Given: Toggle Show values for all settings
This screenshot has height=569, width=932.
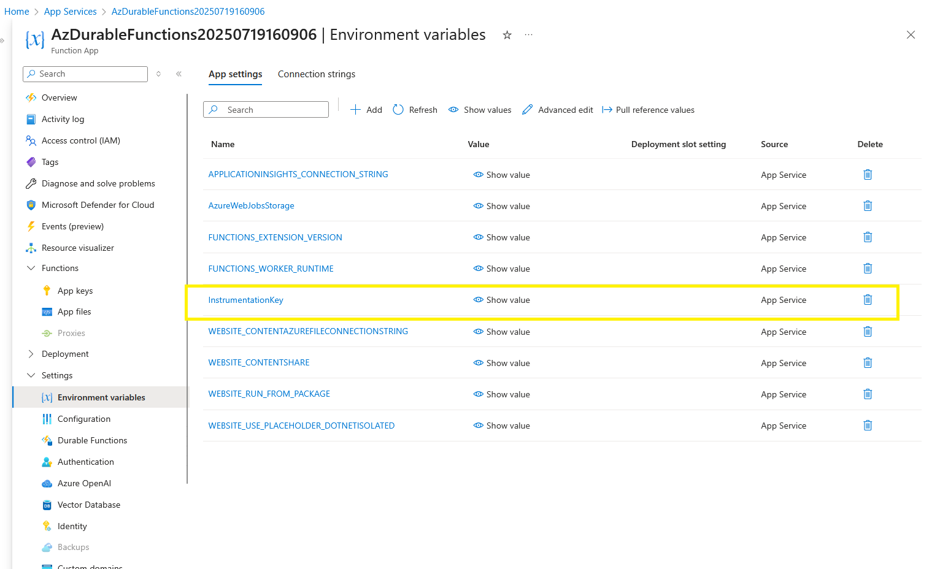Looking at the screenshot, I should (x=480, y=110).
